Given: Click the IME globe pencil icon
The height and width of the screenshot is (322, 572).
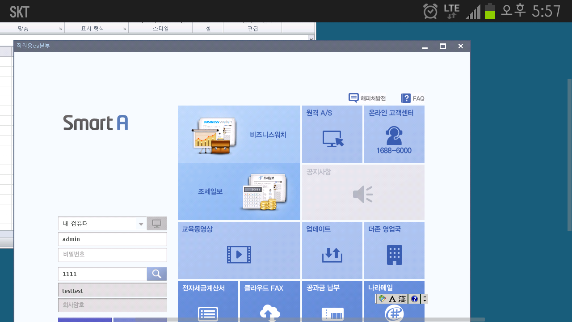Looking at the screenshot, I should pos(382,299).
